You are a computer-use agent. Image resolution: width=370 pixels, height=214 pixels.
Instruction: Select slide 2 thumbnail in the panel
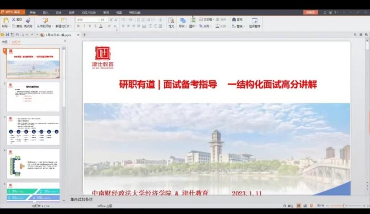(x=33, y=97)
